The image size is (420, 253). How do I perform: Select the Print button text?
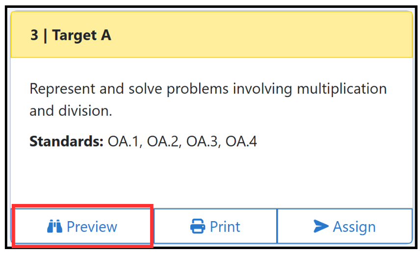[225, 227]
